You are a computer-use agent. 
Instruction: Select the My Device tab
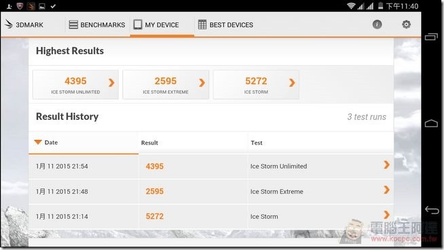tap(162, 25)
